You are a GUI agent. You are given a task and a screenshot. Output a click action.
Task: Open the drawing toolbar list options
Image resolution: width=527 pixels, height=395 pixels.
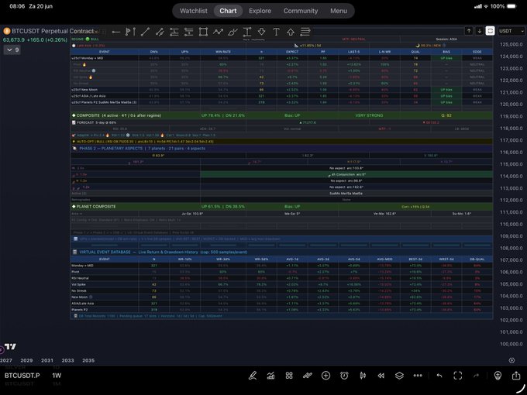coord(305,32)
